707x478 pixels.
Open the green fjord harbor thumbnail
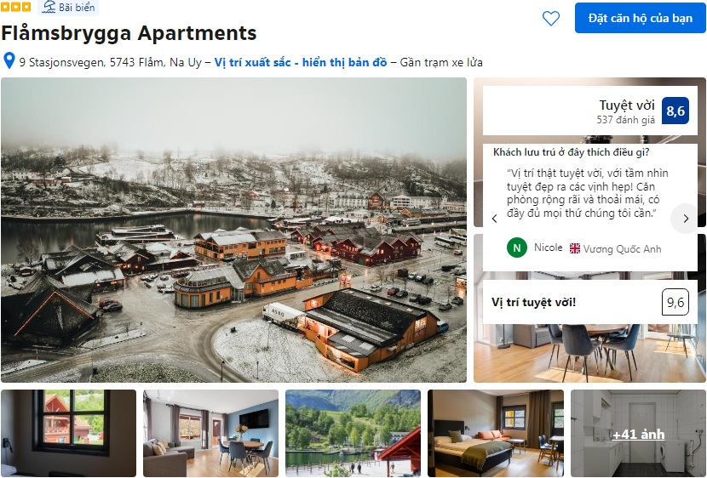[x=353, y=433]
